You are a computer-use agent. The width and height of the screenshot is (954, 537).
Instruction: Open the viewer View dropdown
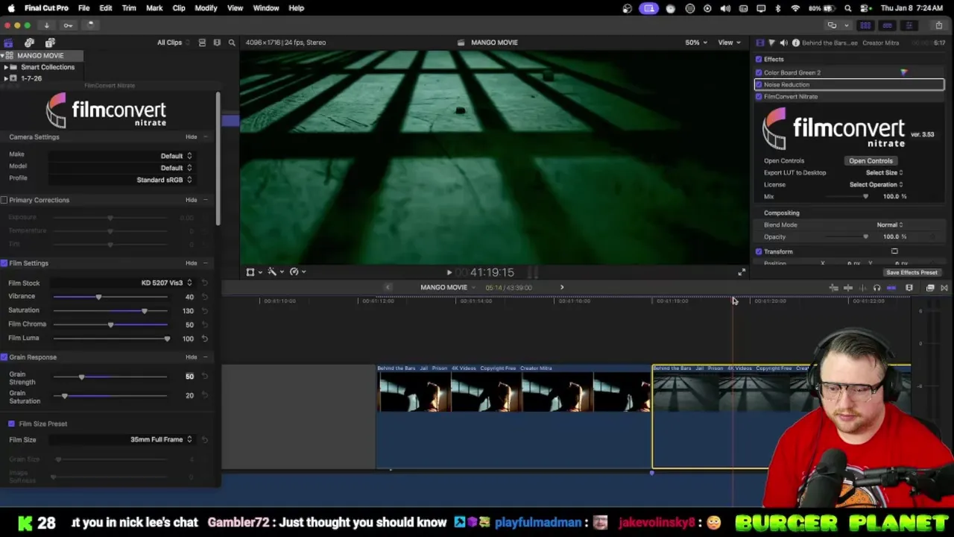tap(727, 43)
